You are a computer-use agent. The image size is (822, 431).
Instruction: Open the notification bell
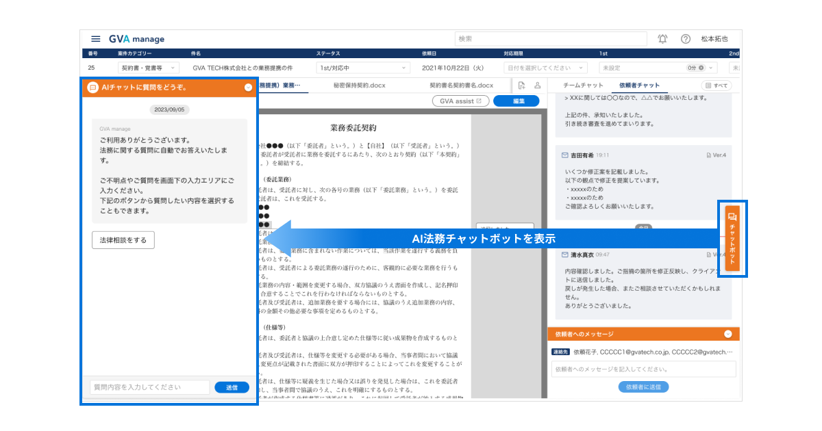(662, 39)
